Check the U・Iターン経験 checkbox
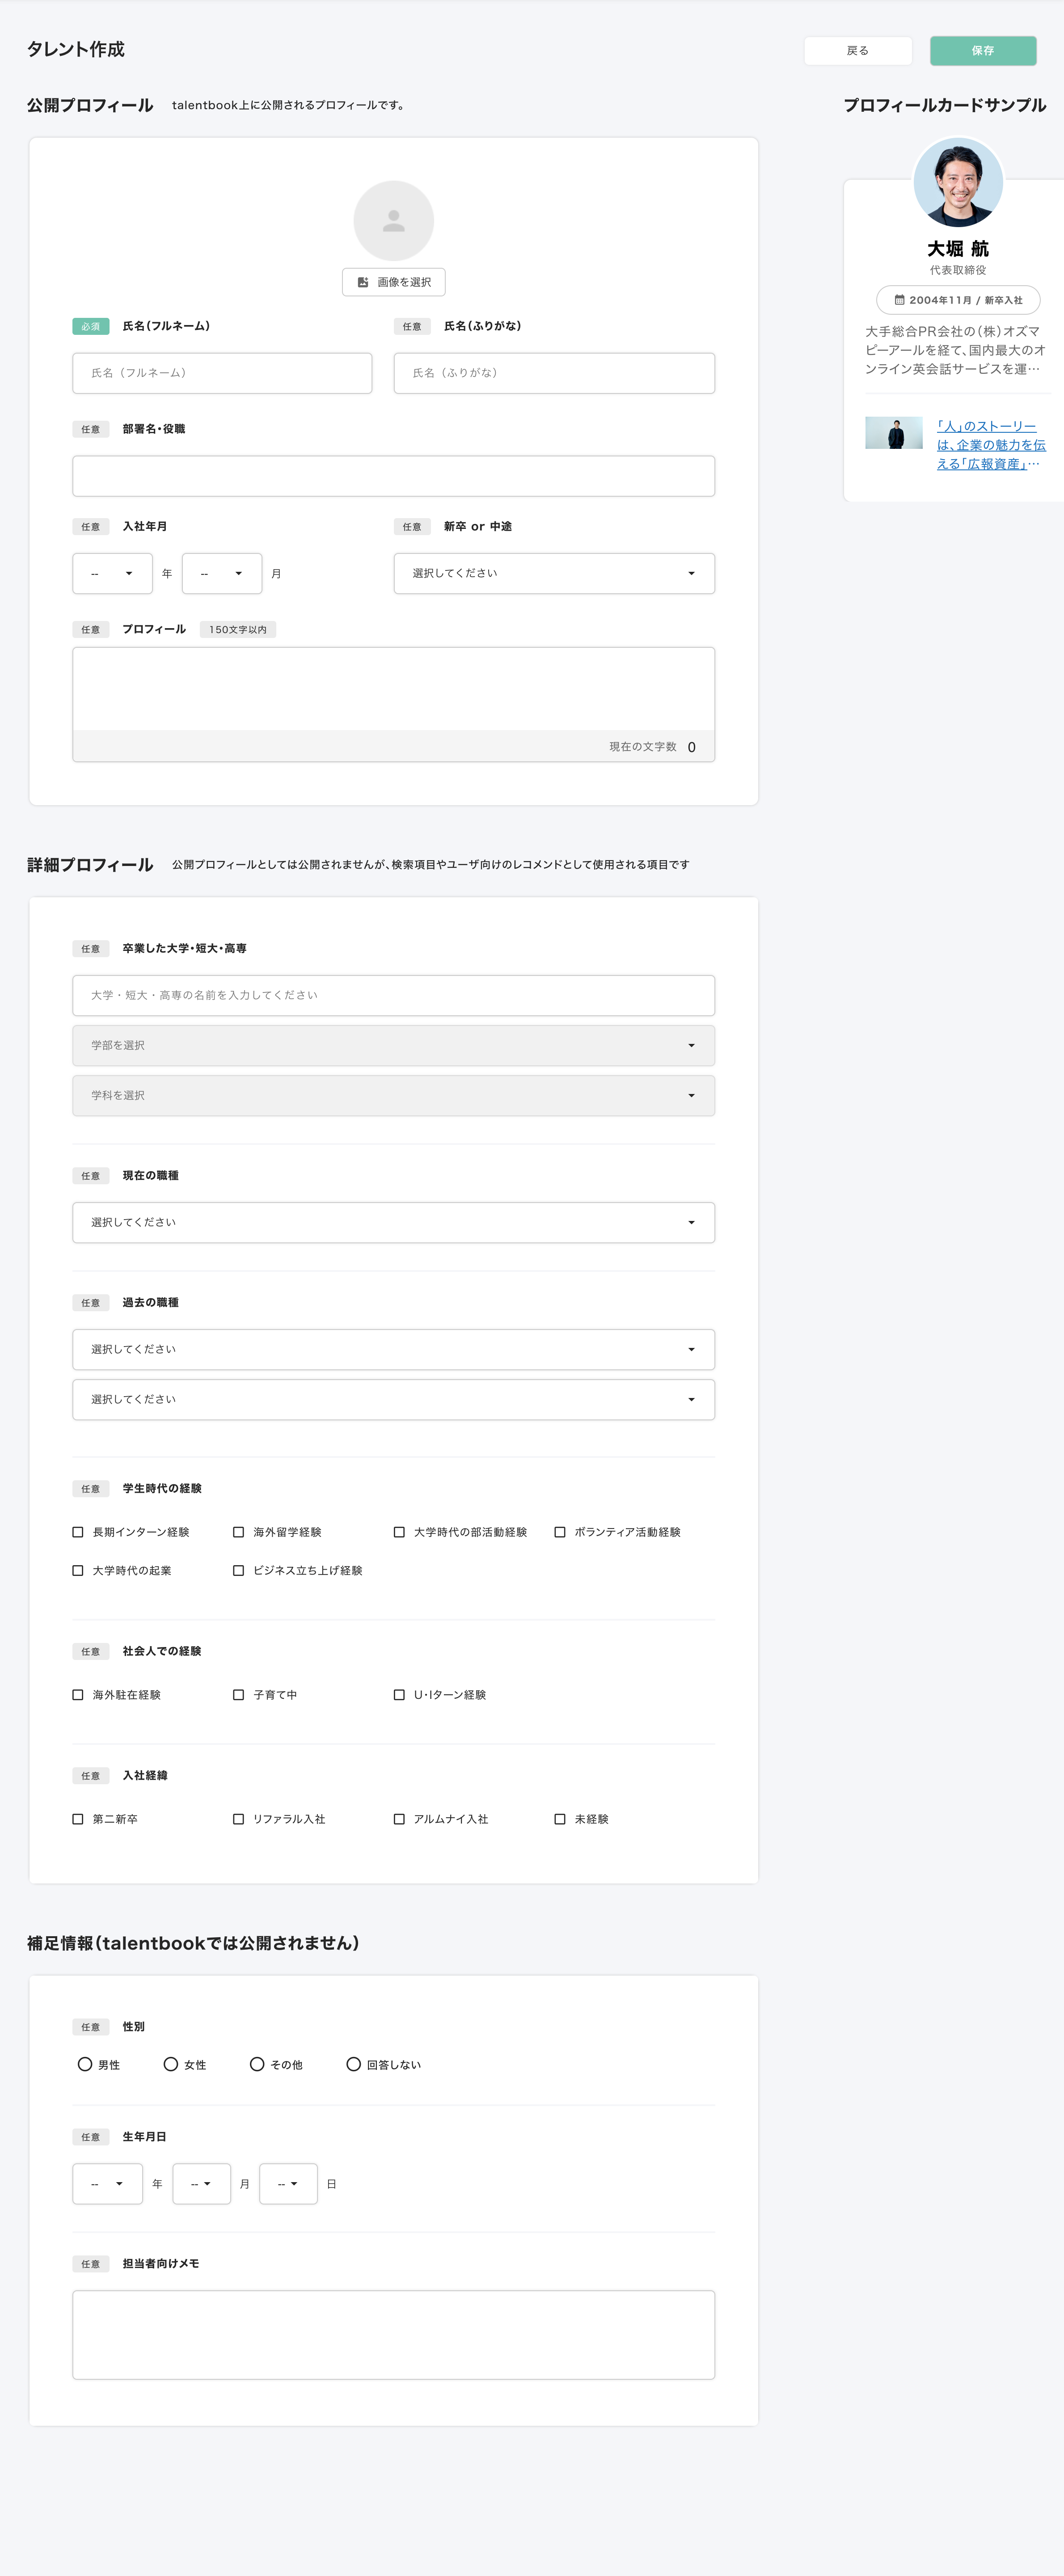The height and width of the screenshot is (2576, 1064). tap(399, 1695)
